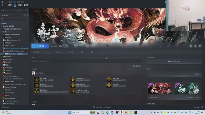Image resolution: width=205 pixels, height=115 pixels.
Task: Select Counter-Strike 2 in library list
Action: [11, 87]
